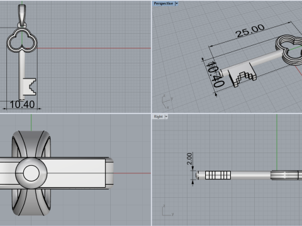The height and width of the screenshot is (226, 302).
Task: Click the Perspective viewport title label
Action: click(164, 4)
